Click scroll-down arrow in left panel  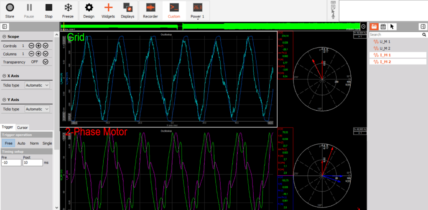[57, 207]
